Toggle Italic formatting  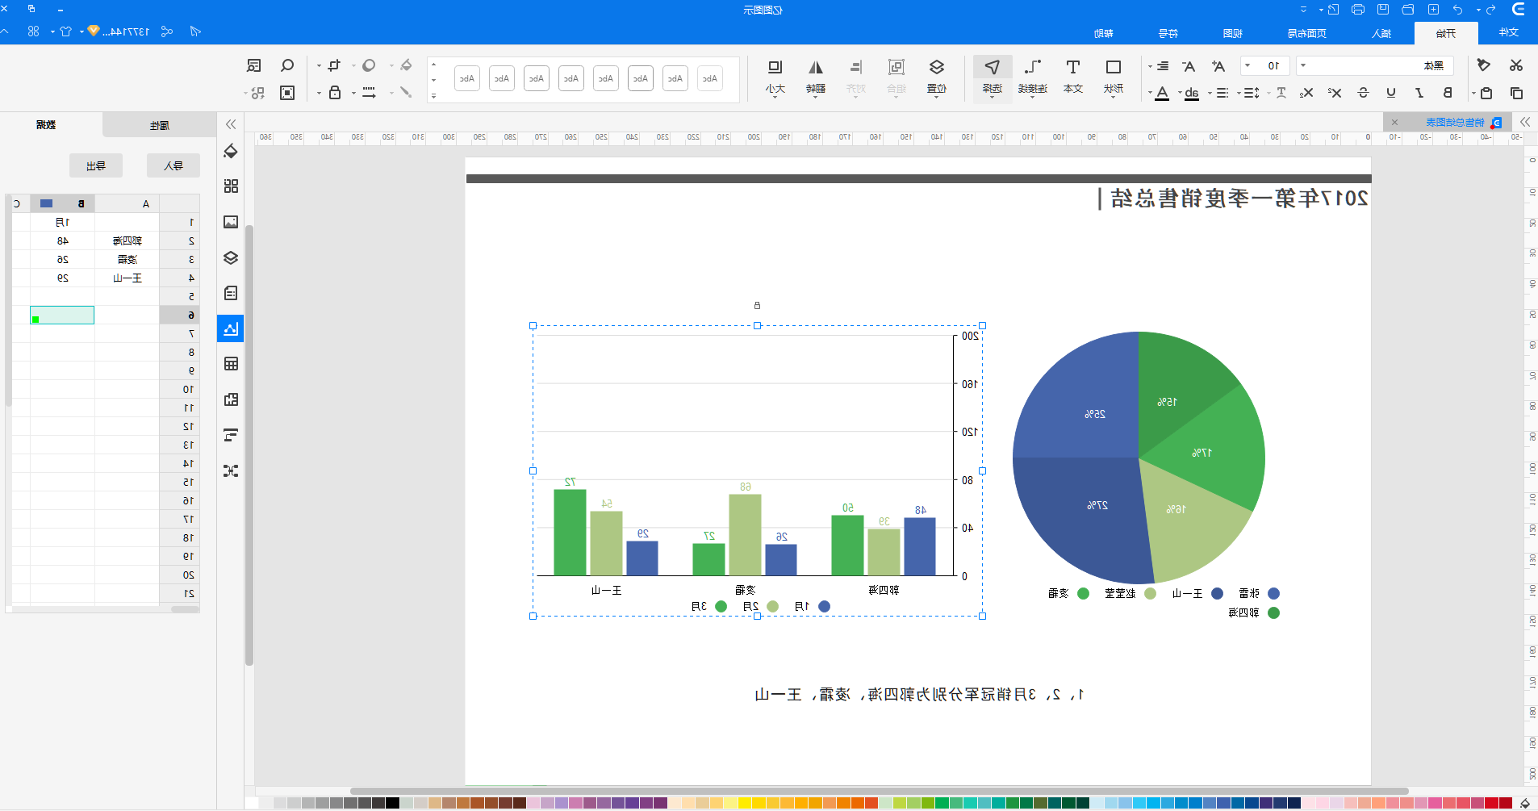pyautogui.click(x=1419, y=93)
